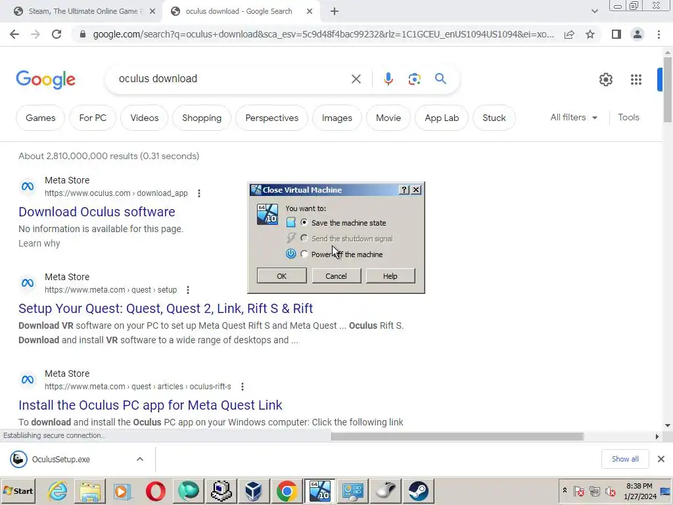The width and height of the screenshot is (673, 505).
Task: Submit search with magnifying glass icon
Action: (x=440, y=79)
